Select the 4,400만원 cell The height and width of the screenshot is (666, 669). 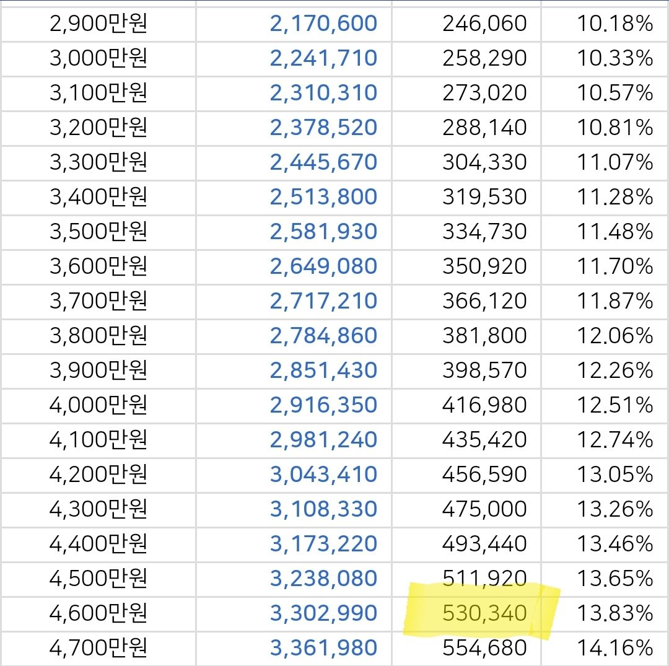tap(98, 543)
